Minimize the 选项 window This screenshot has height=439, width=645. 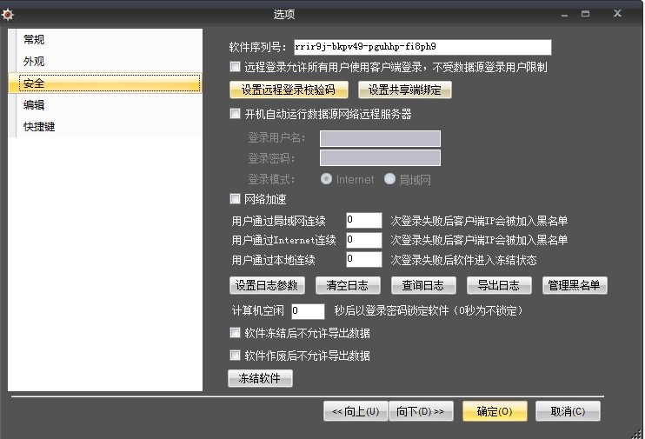[x=564, y=15]
